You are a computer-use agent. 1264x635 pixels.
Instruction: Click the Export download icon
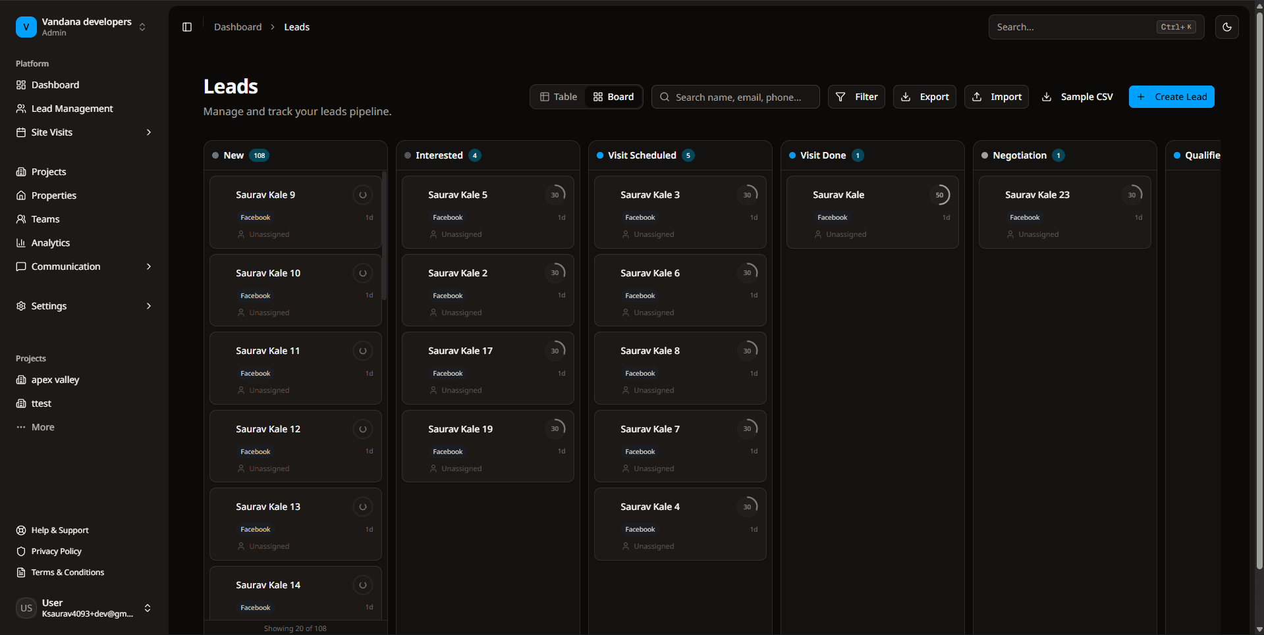(x=906, y=97)
